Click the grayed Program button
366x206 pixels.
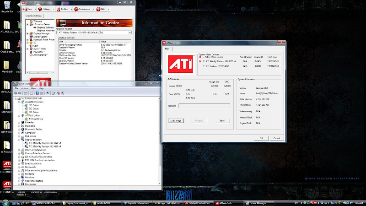[x=199, y=121]
